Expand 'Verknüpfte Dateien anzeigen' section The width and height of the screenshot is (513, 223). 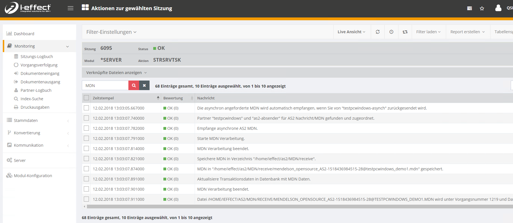point(116,73)
